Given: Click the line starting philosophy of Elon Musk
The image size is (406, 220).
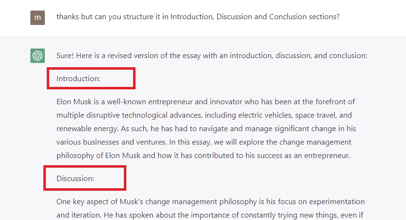Looking at the screenshot, I should [x=203, y=156].
